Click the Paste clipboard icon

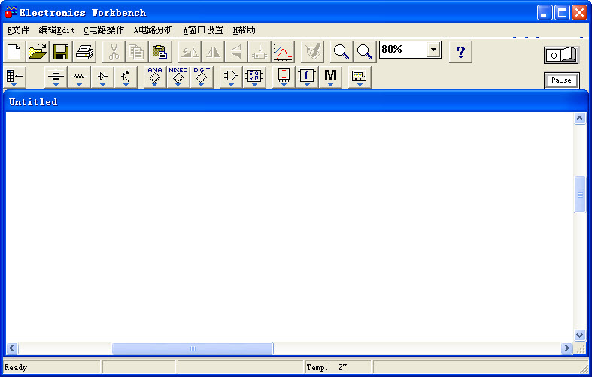(x=160, y=52)
